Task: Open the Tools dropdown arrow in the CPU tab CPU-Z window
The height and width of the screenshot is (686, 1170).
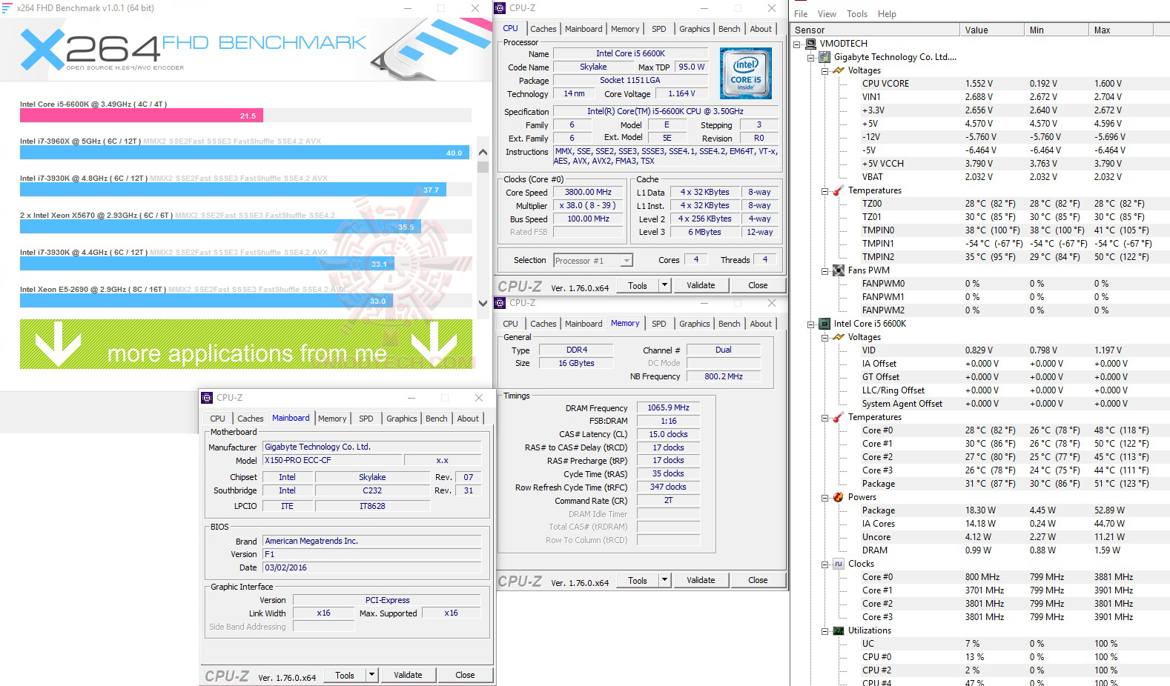Action: point(664,285)
